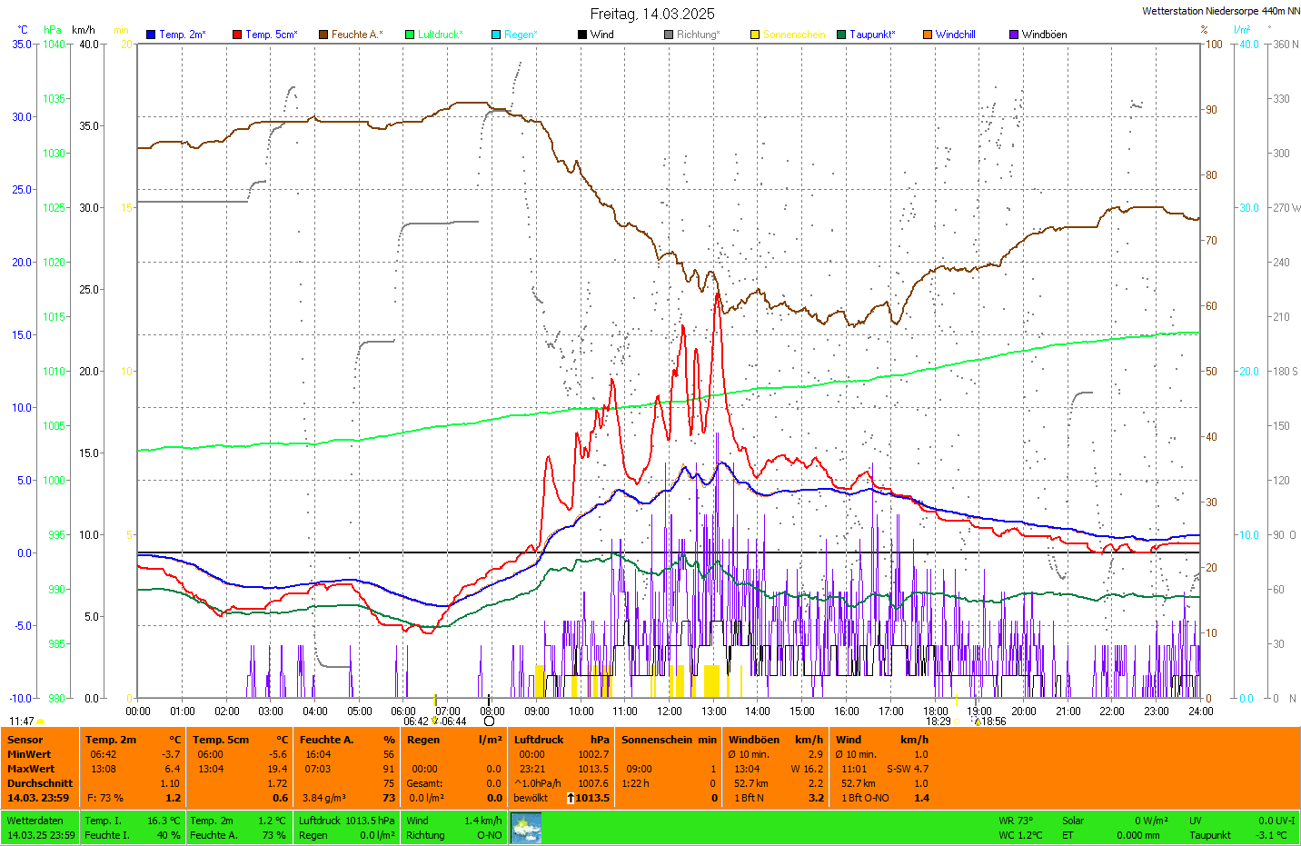Click the Windböen column header in table
The image size is (1301, 846).
pos(754,740)
